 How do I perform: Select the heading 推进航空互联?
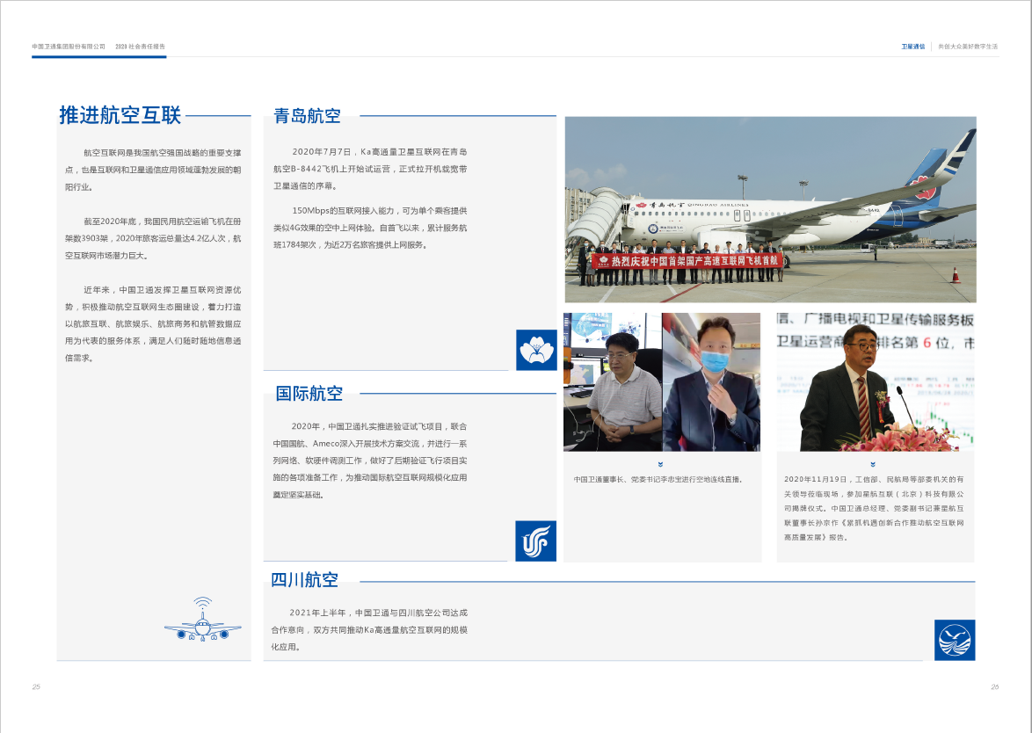click(x=120, y=115)
